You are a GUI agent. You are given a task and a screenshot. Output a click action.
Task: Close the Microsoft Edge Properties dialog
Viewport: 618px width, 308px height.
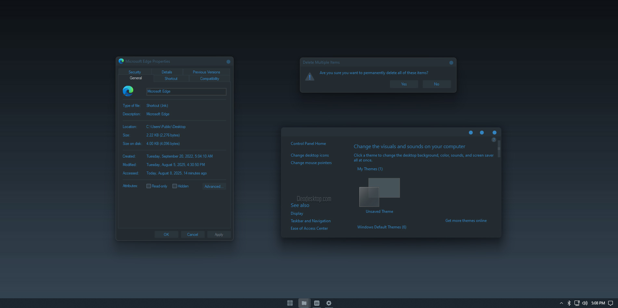[228, 62]
